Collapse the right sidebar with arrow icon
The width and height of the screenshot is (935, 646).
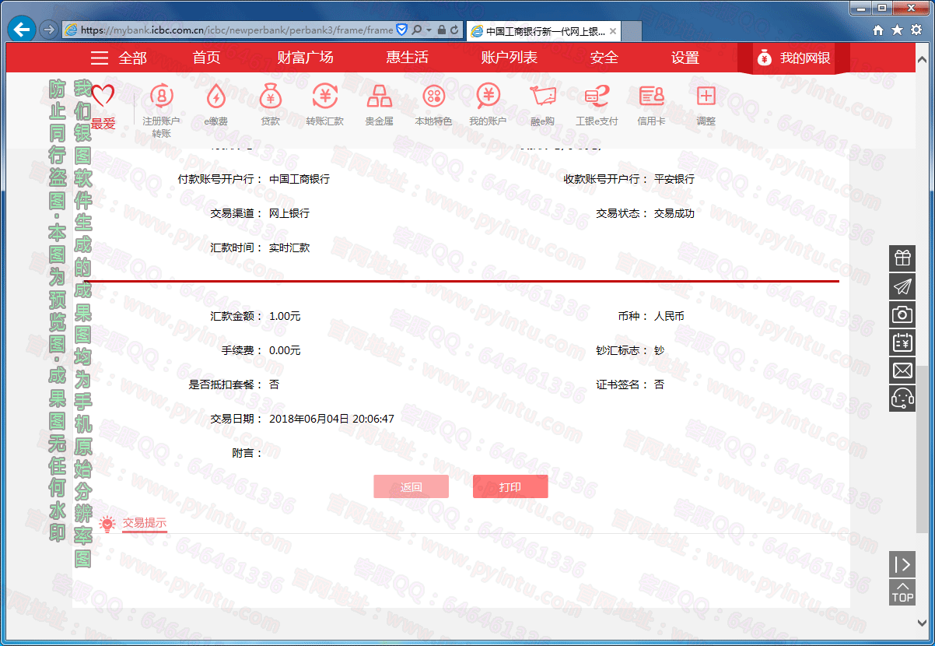(x=902, y=564)
